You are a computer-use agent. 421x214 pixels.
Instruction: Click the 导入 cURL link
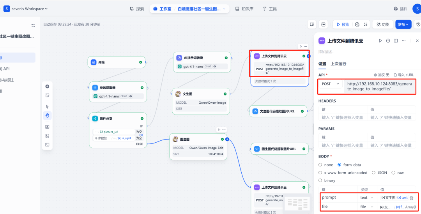coord(403,75)
